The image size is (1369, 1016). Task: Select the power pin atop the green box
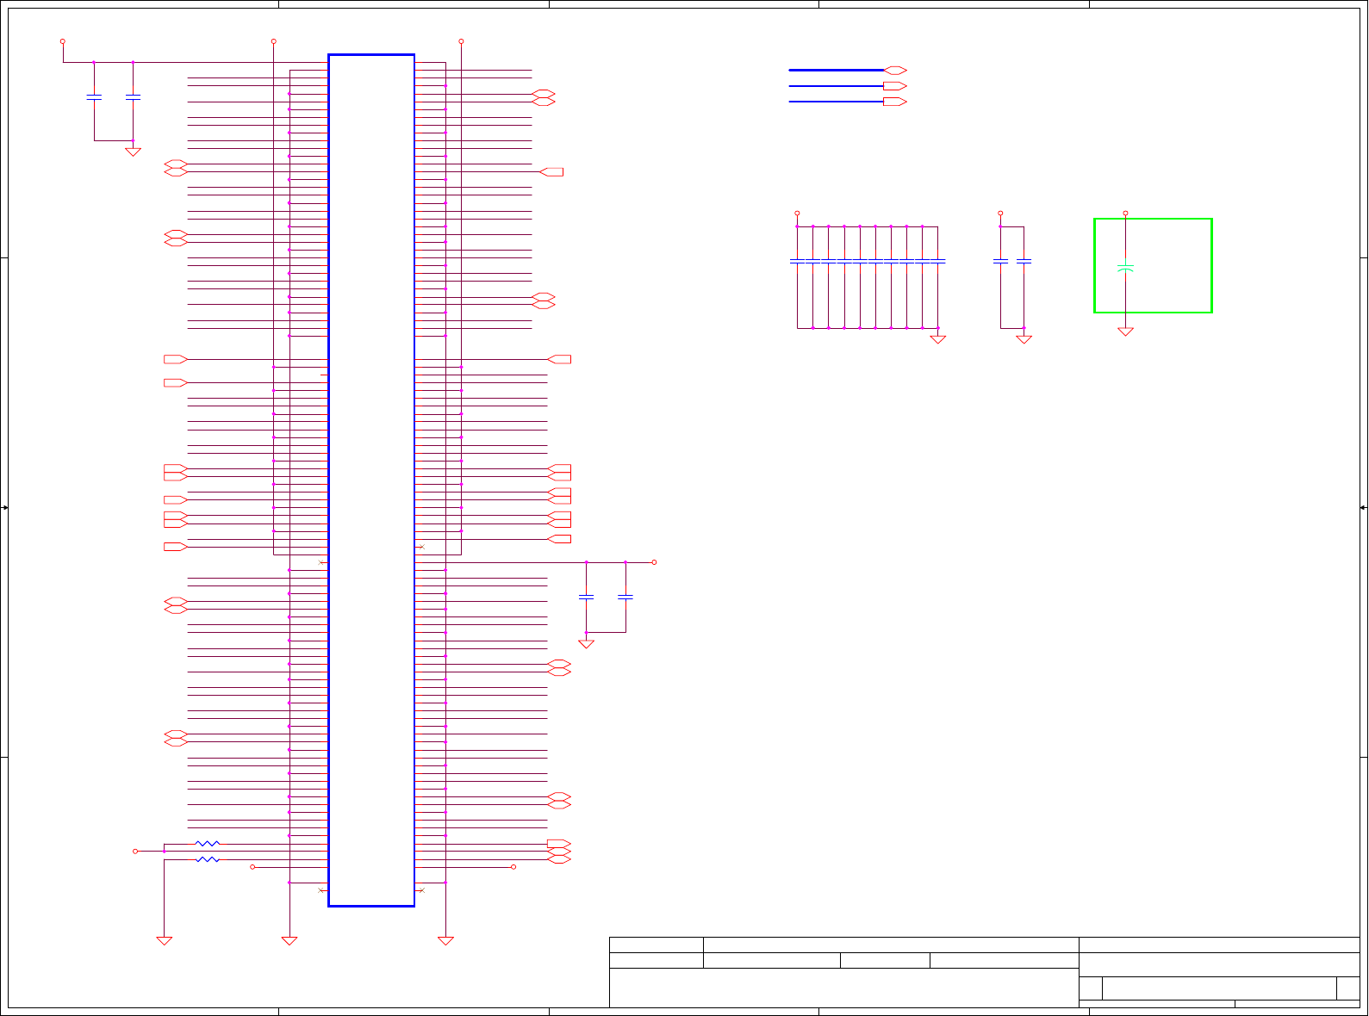(1125, 213)
